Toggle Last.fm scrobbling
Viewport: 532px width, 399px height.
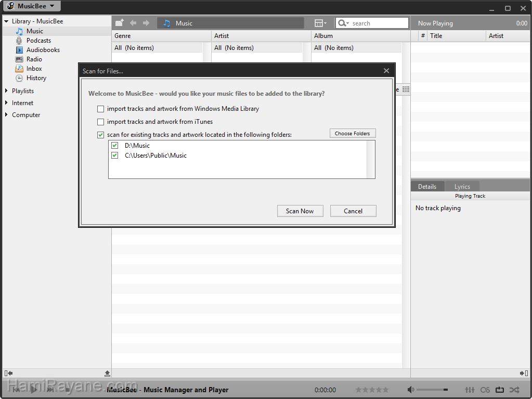click(485, 390)
